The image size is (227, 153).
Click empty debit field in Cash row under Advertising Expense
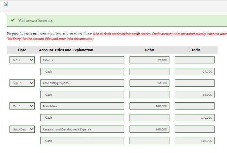click(149, 94)
